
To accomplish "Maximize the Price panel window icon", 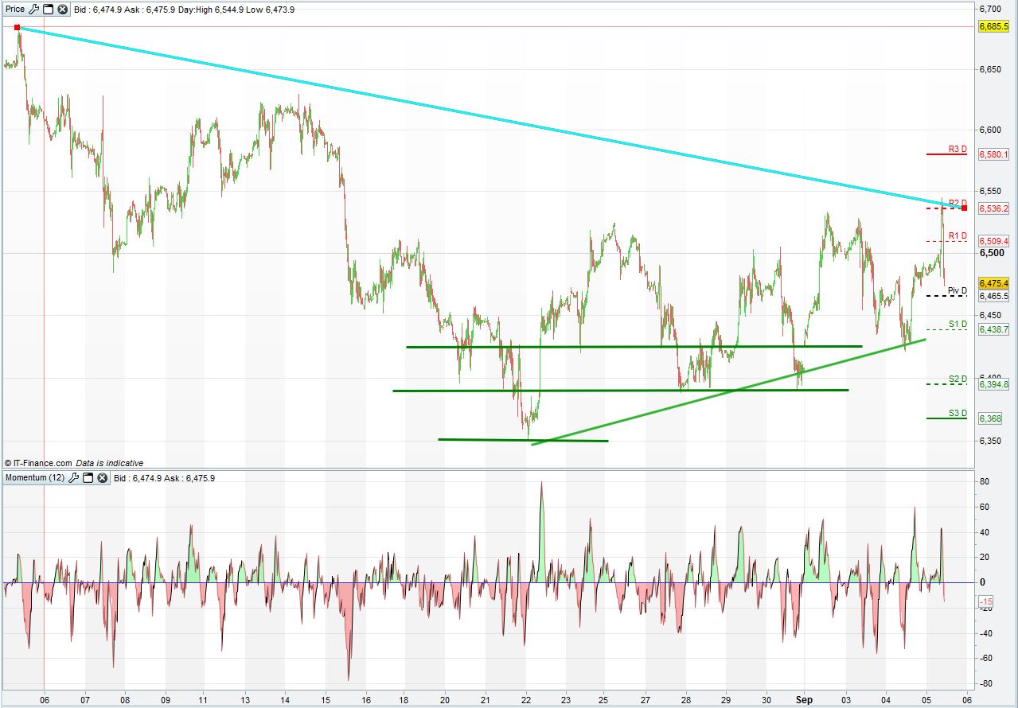I will [x=49, y=10].
